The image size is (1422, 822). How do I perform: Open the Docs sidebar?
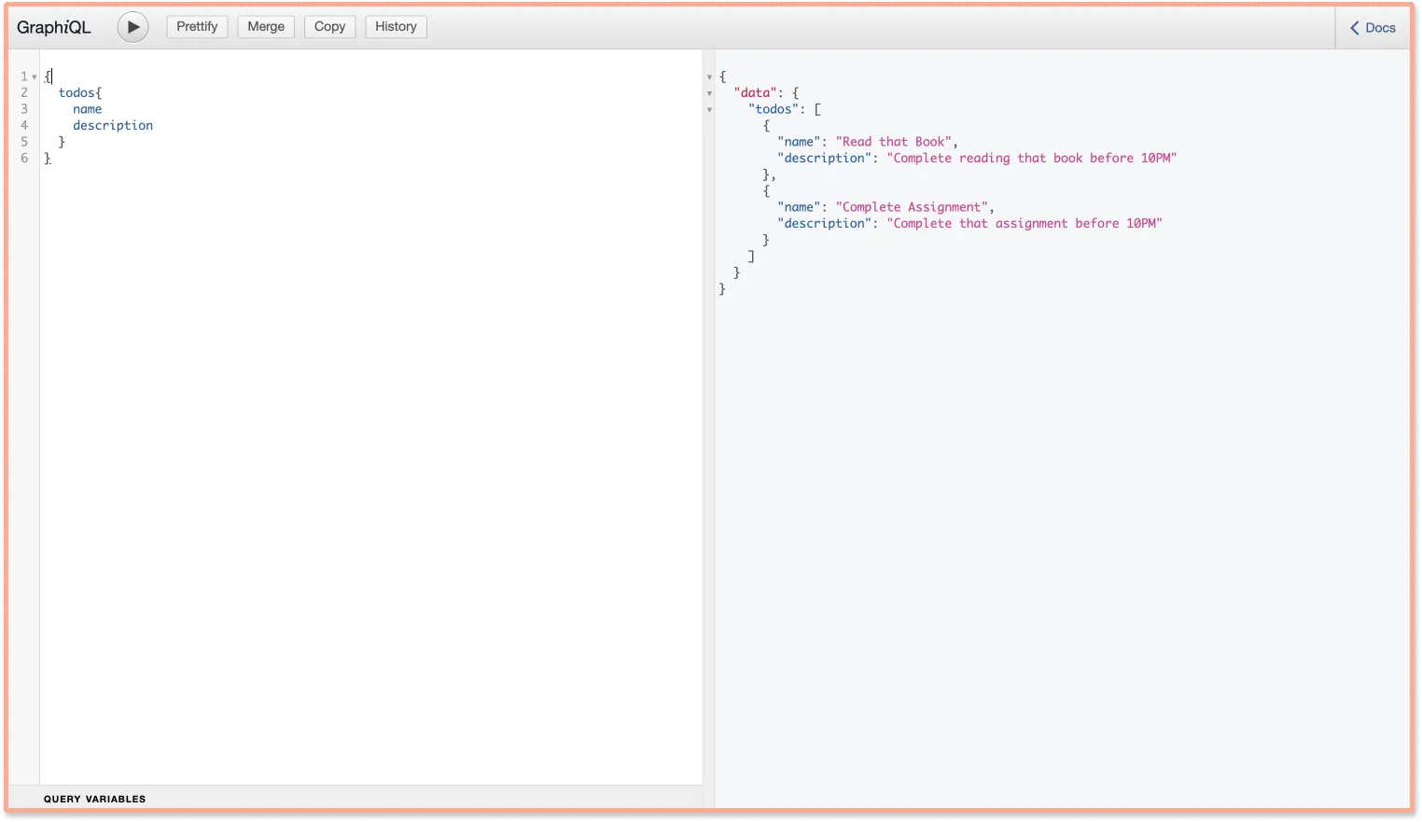click(x=1373, y=28)
